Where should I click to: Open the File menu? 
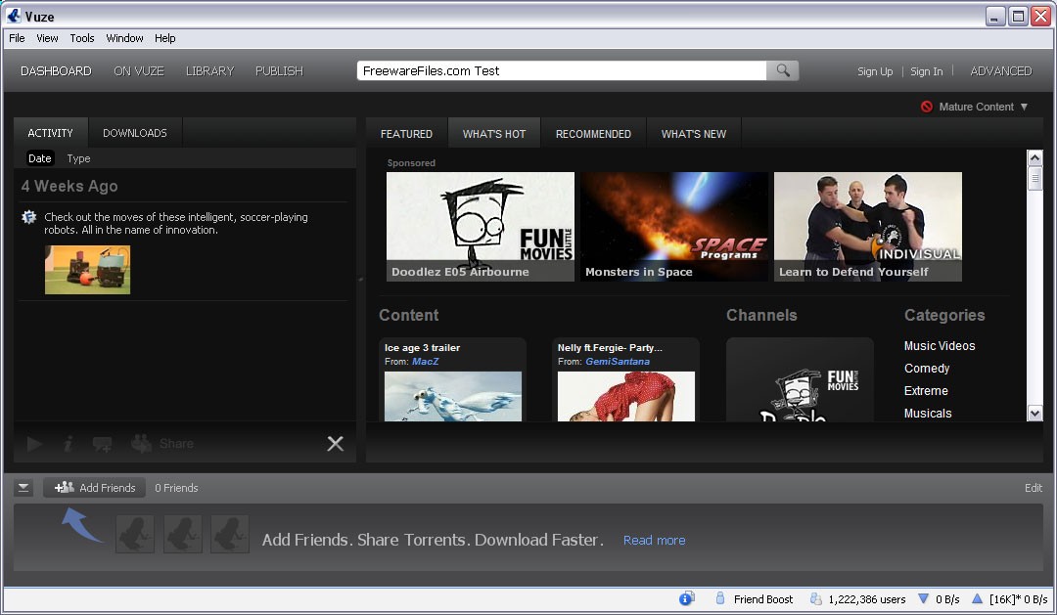17,38
